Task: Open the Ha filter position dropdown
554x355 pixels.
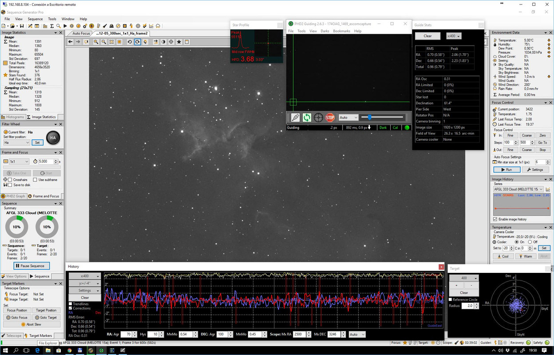Action: coord(16,142)
